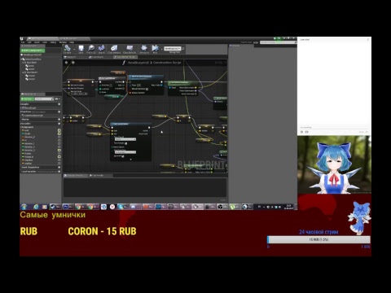391x293 pixels.
Task: Toggle the checkbox below the first trace dropdown
Action: click(125, 143)
